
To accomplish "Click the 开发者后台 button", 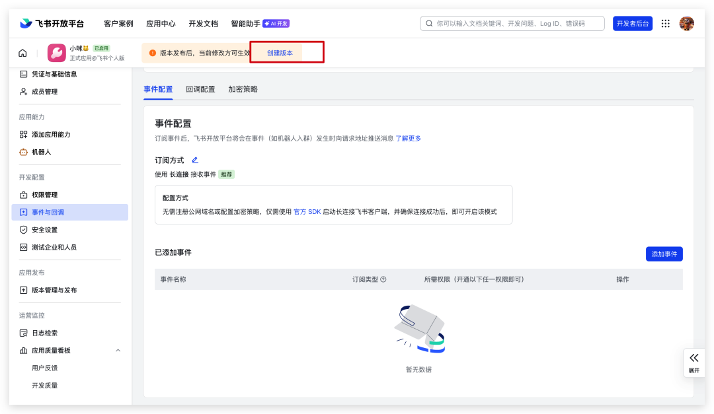I will [632, 24].
